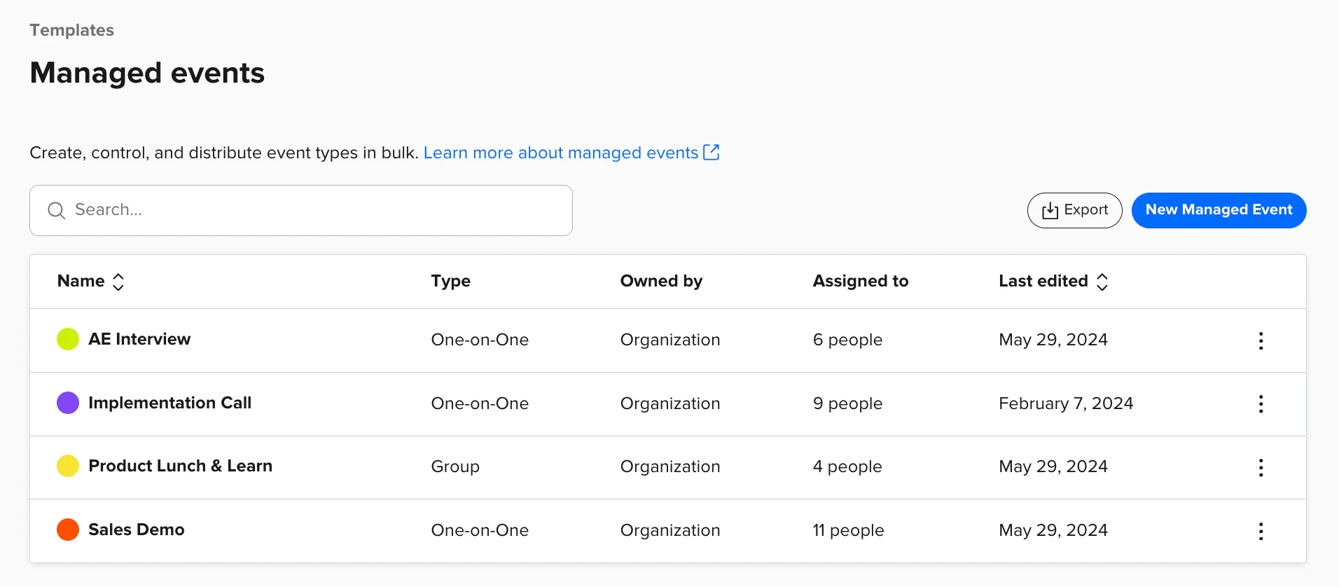Image resolution: width=1339 pixels, height=587 pixels.
Task: Click the external link icon beside Learn more
Action: tap(711, 152)
